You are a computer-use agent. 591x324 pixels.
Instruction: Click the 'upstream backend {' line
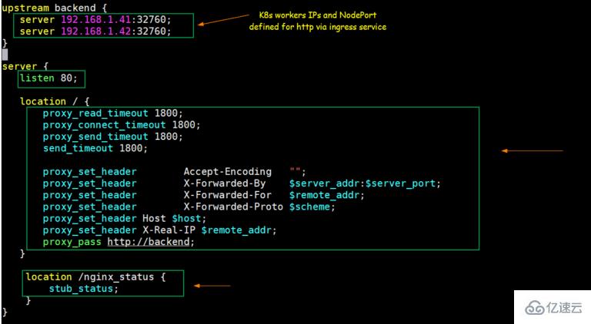click(x=55, y=8)
